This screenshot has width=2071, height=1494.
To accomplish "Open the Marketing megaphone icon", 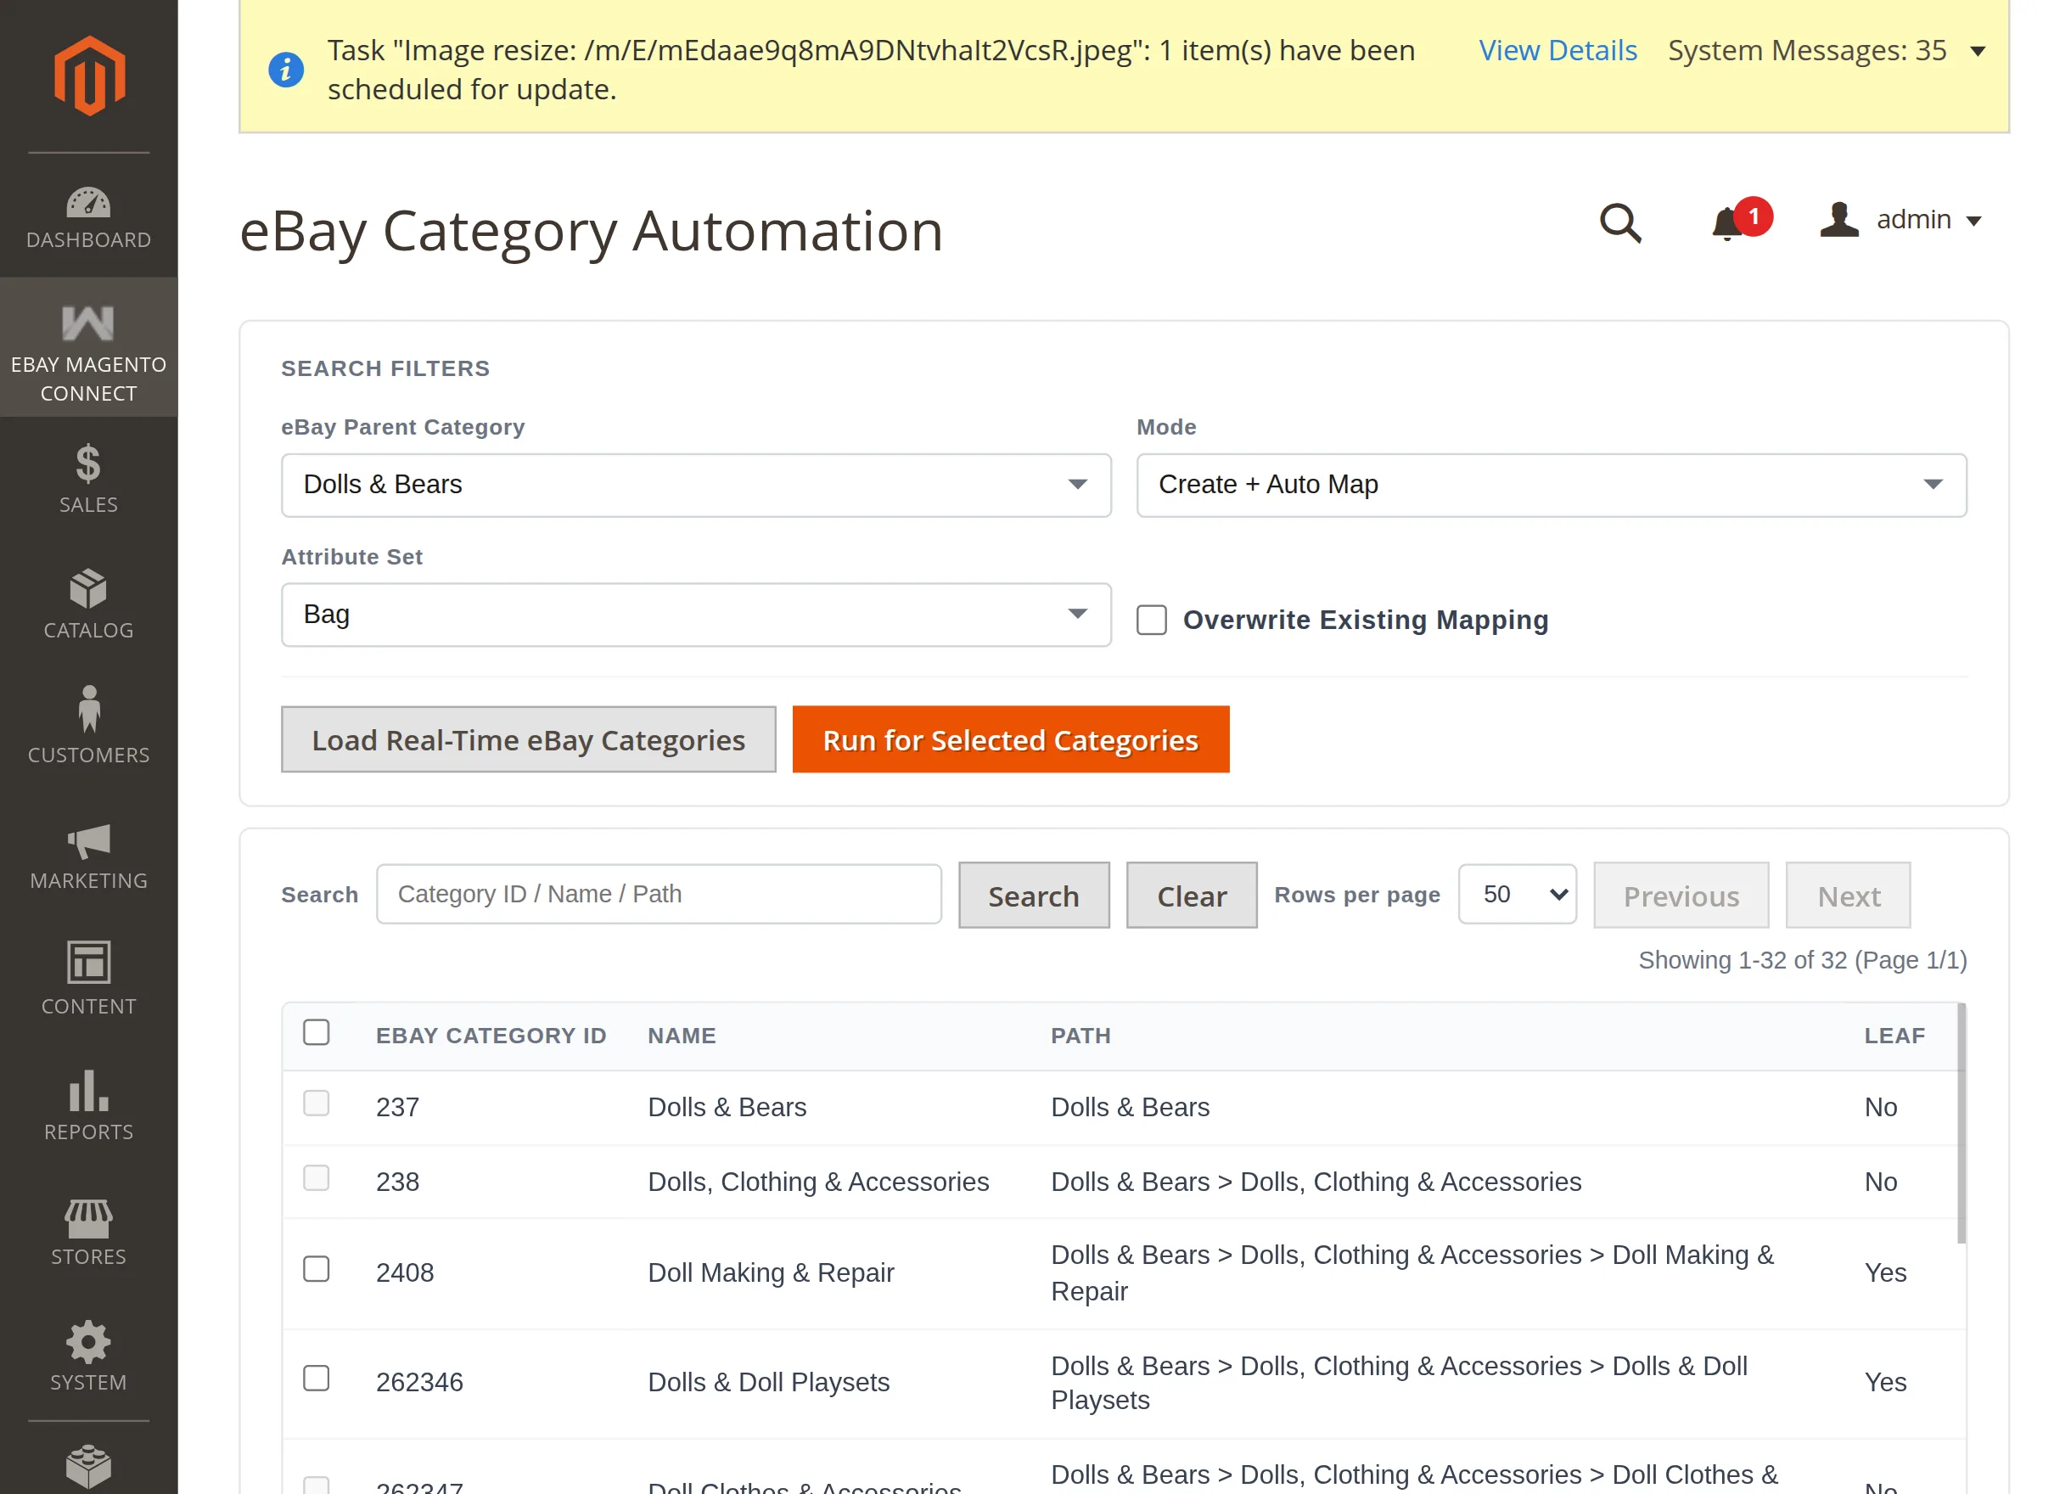I will coord(88,841).
